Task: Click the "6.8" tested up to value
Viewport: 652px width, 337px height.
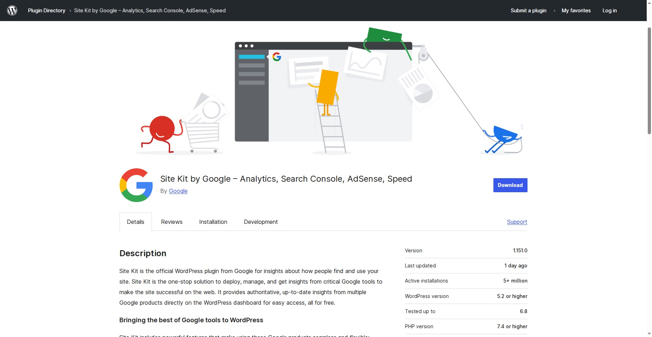Action: click(524, 311)
